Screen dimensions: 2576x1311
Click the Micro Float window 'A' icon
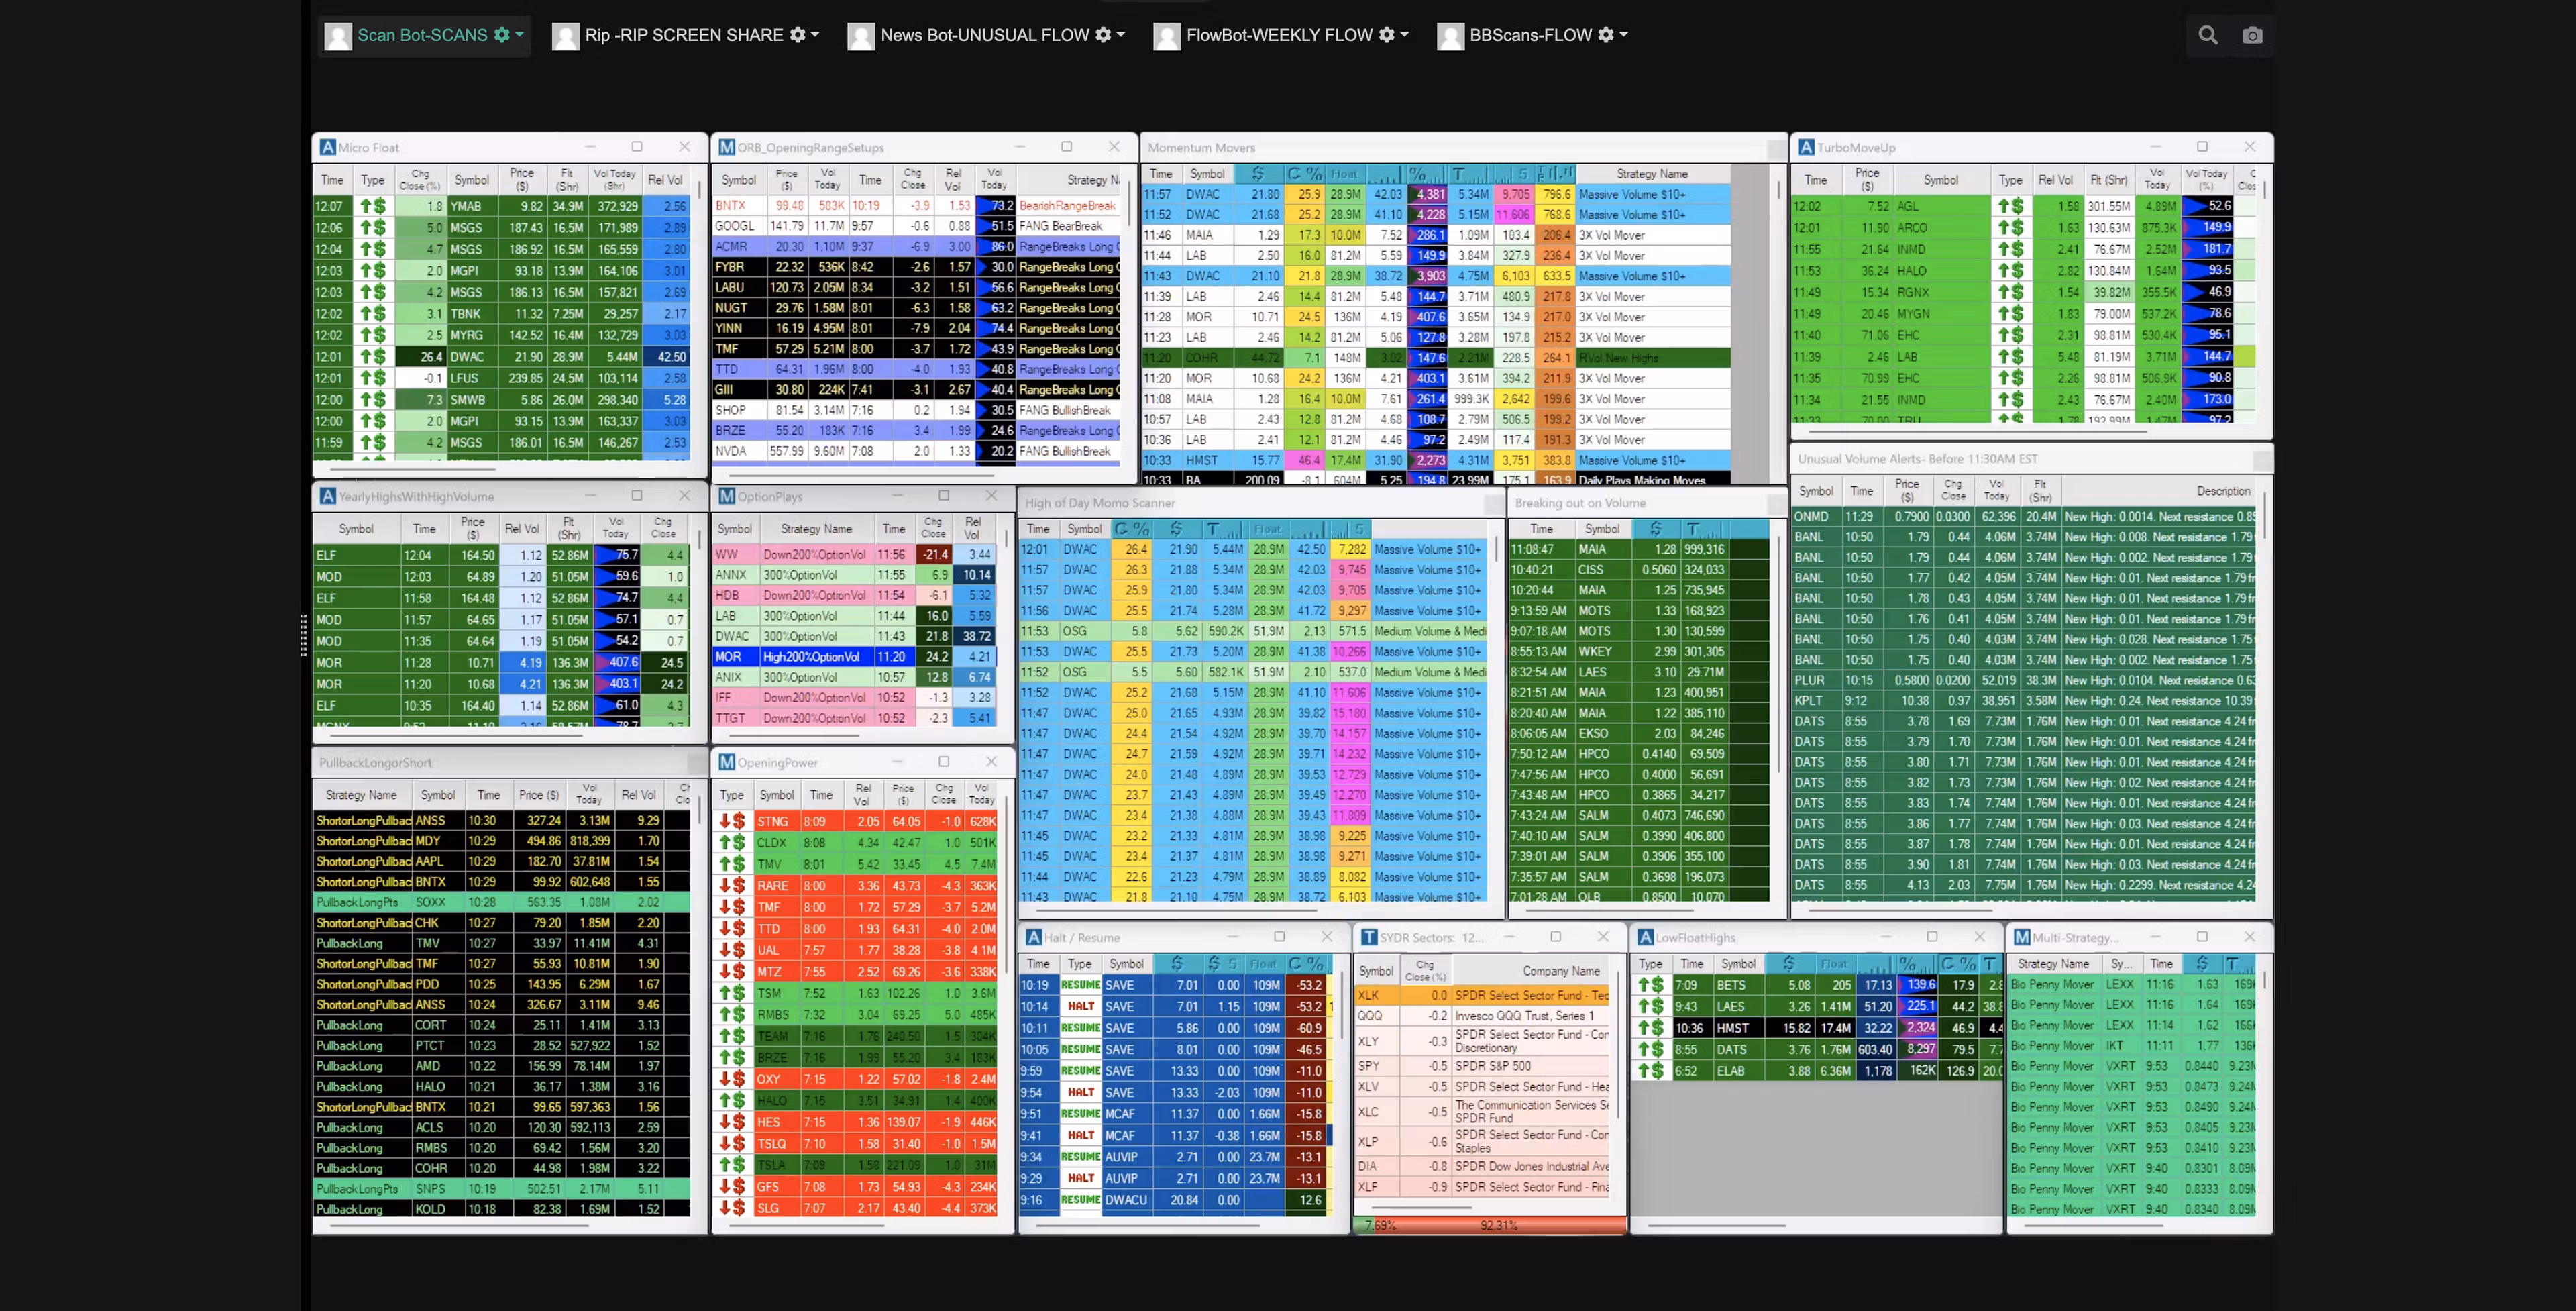[327, 147]
